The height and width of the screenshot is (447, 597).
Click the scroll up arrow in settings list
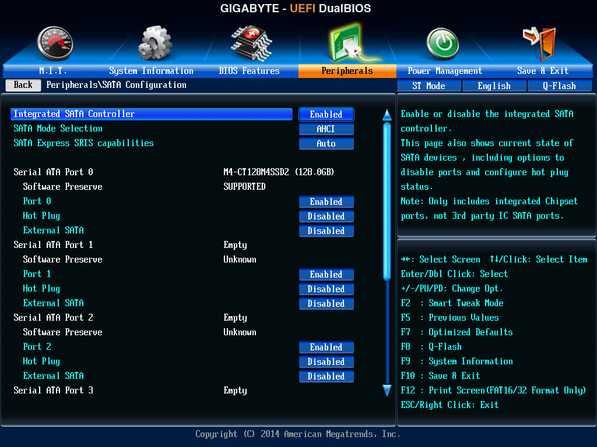(x=387, y=115)
